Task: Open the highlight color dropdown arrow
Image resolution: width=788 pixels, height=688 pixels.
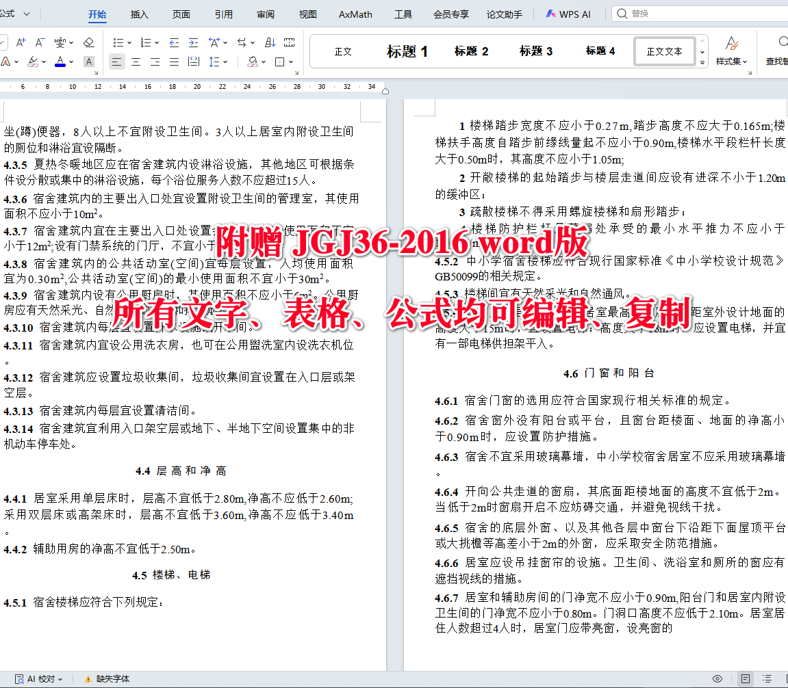Action: [x=44, y=62]
